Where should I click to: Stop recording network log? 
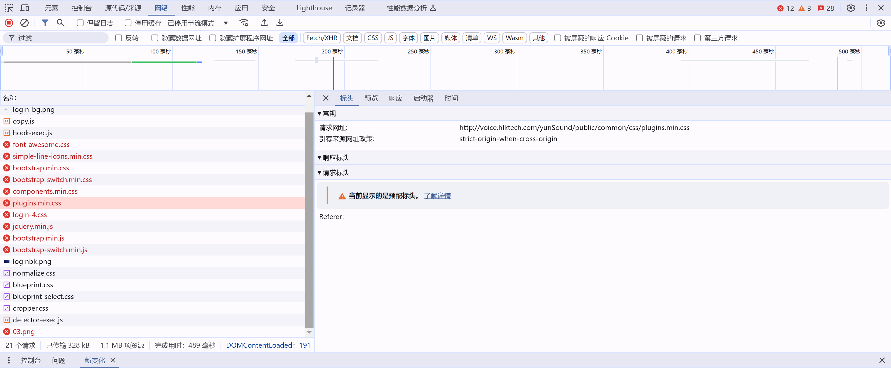[x=9, y=23]
